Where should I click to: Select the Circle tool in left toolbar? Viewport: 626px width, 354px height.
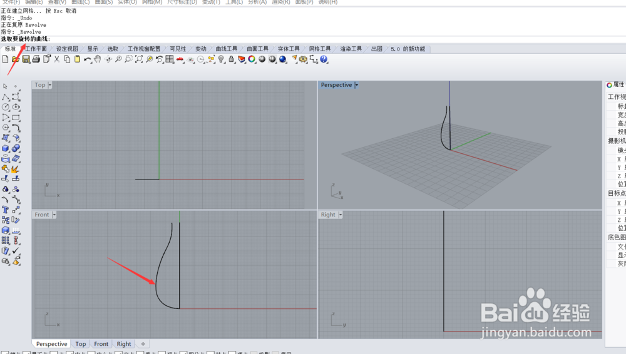pos(6,107)
